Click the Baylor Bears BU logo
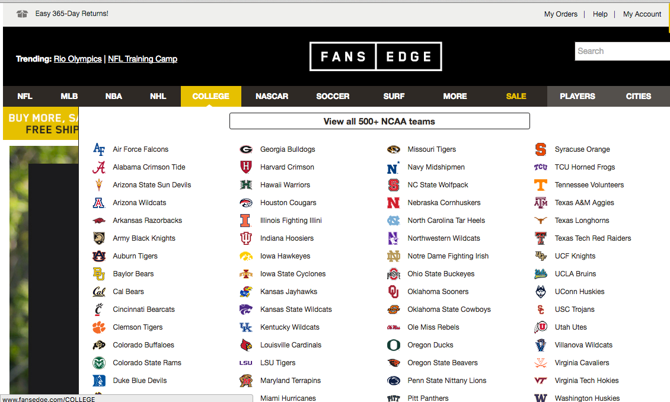The height and width of the screenshot is (402, 670). click(x=98, y=274)
